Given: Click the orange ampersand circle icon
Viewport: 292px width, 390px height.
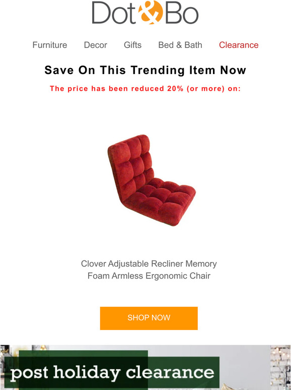Looking at the screenshot, I should [151, 12].
